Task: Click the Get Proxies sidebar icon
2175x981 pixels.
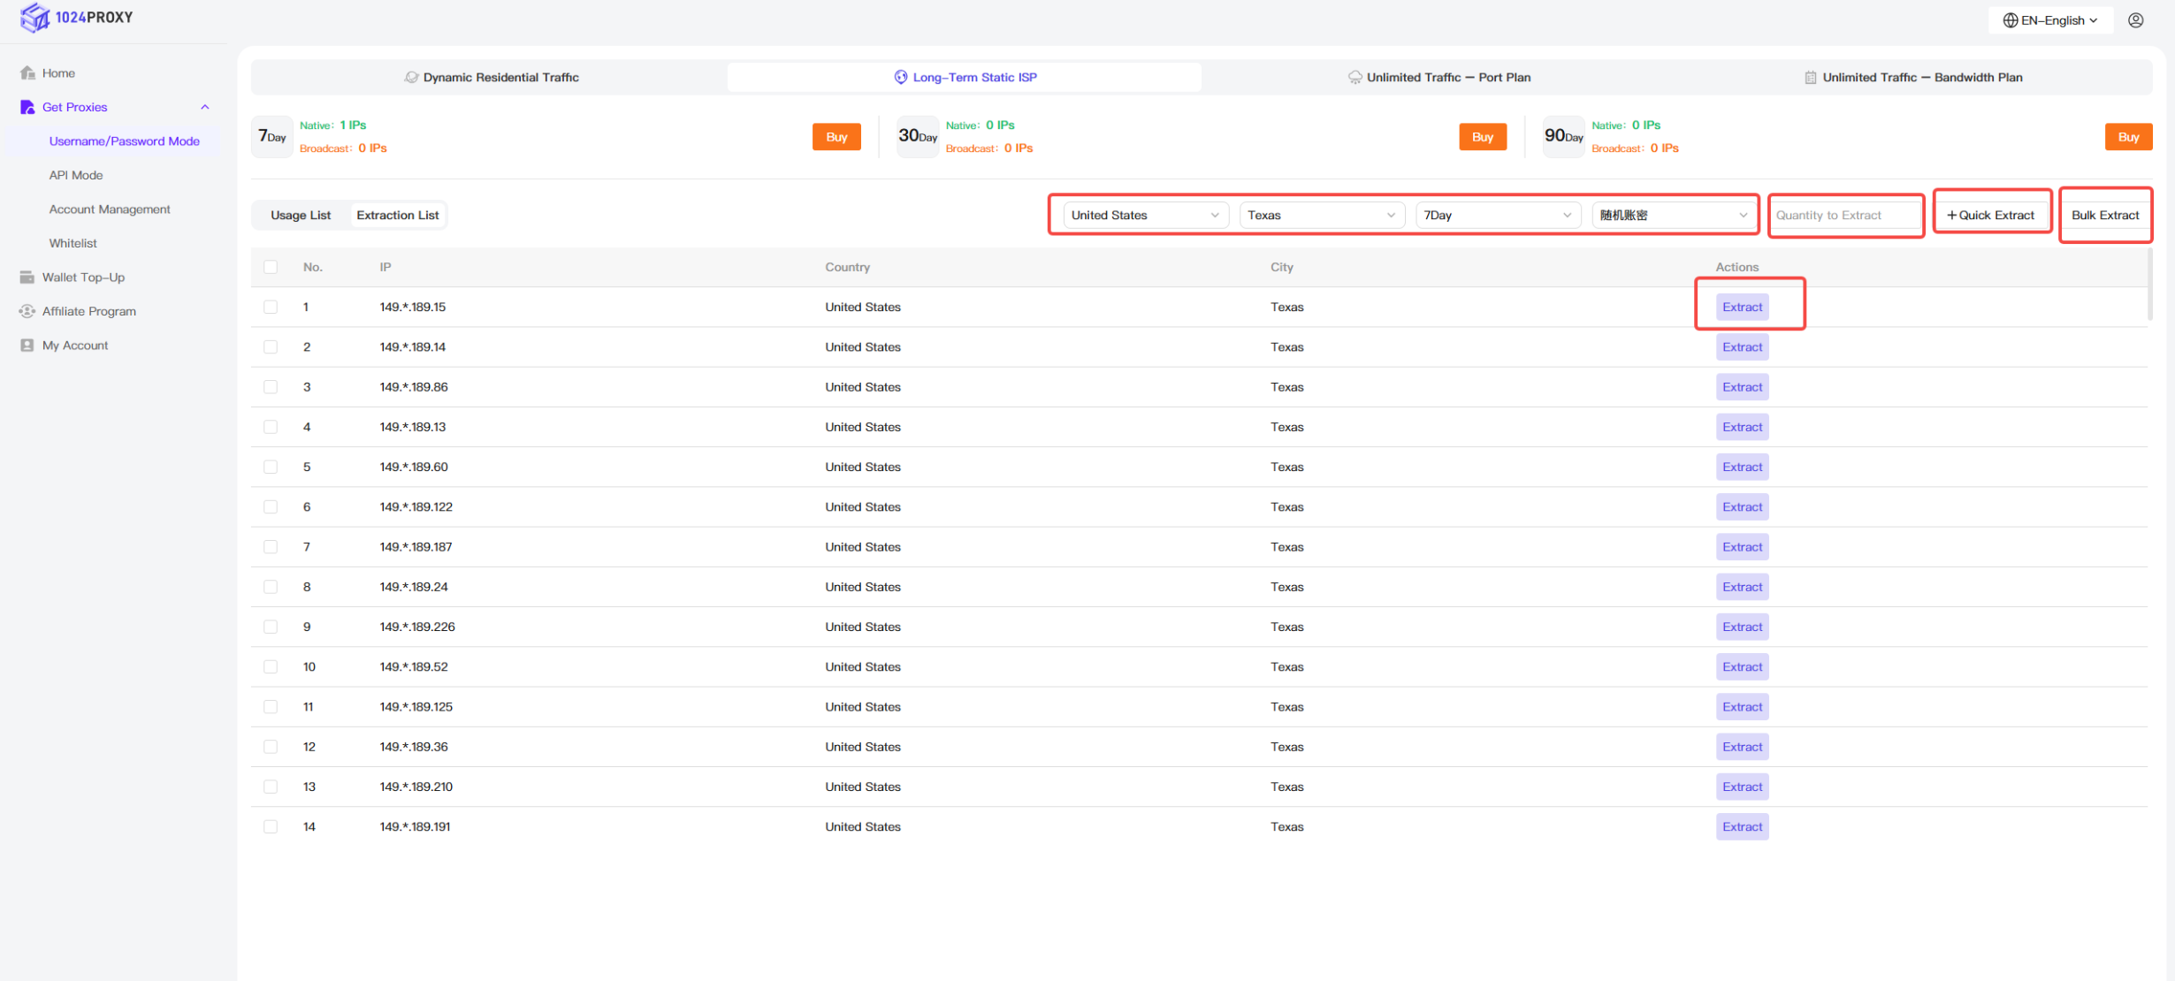Action: pyautogui.click(x=27, y=107)
